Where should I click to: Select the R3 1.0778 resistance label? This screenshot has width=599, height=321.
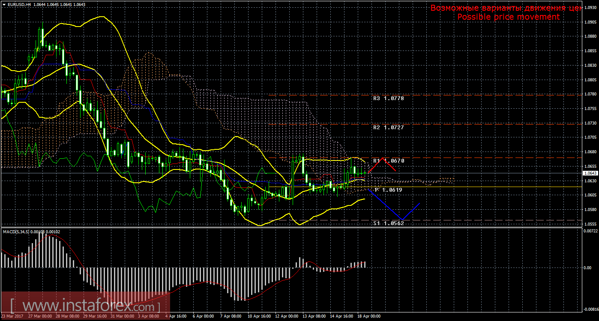[x=388, y=98]
